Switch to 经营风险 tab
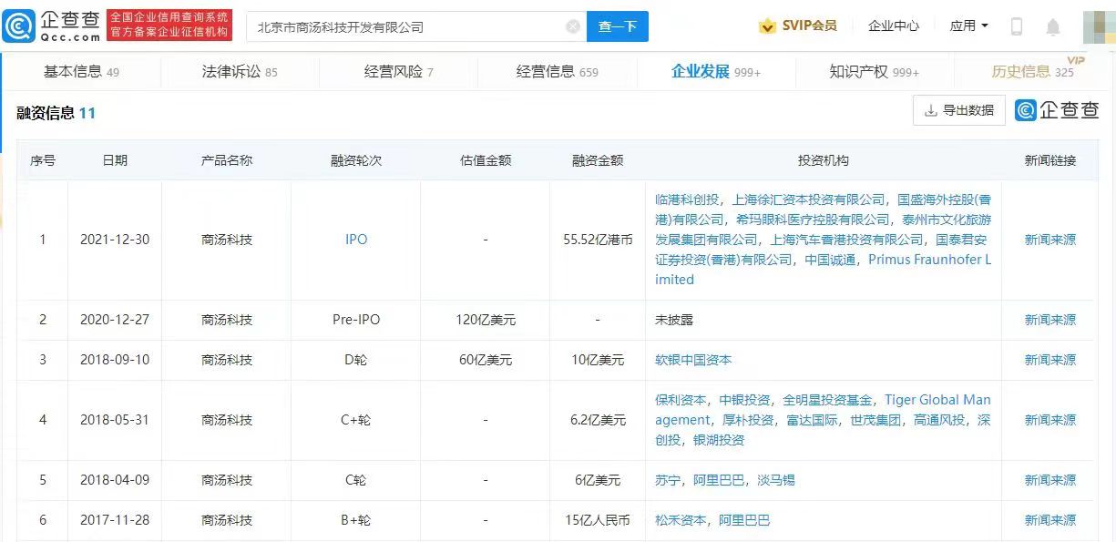 [x=399, y=72]
